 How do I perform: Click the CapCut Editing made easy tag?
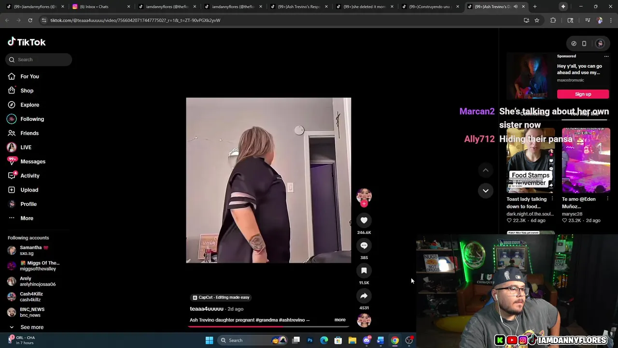pyautogui.click(x=221, y=297)
